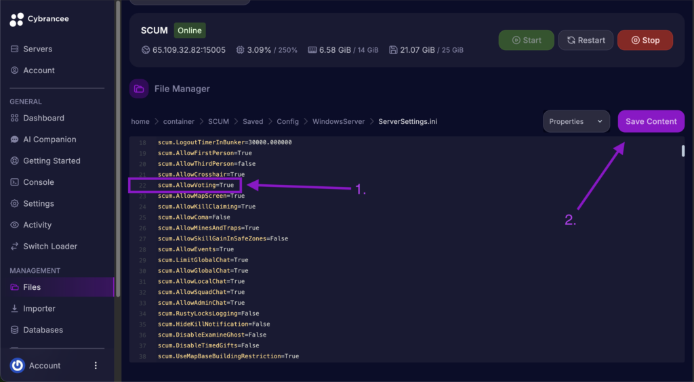Click line scum.AllowComa=False
Screen dimensions: 694x382
[194, 217]
